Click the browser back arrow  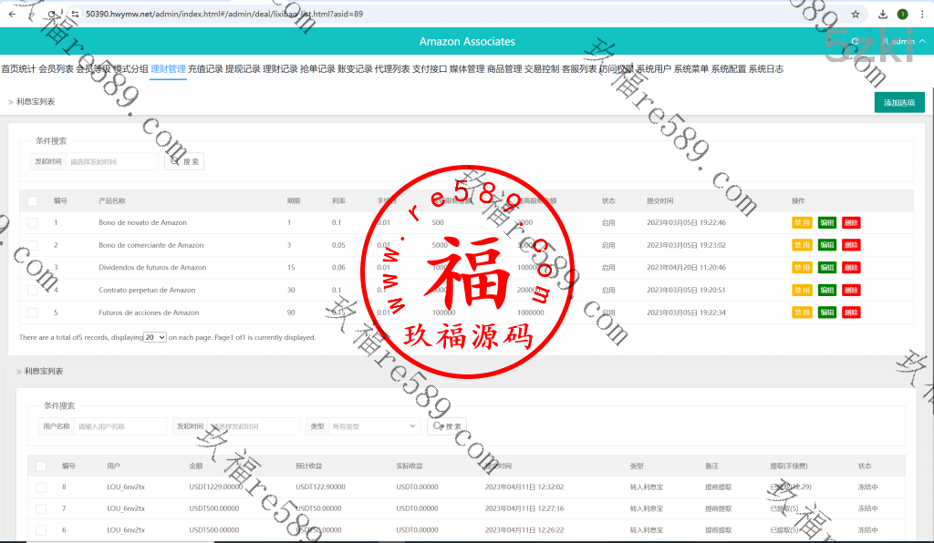pos(11,14)
